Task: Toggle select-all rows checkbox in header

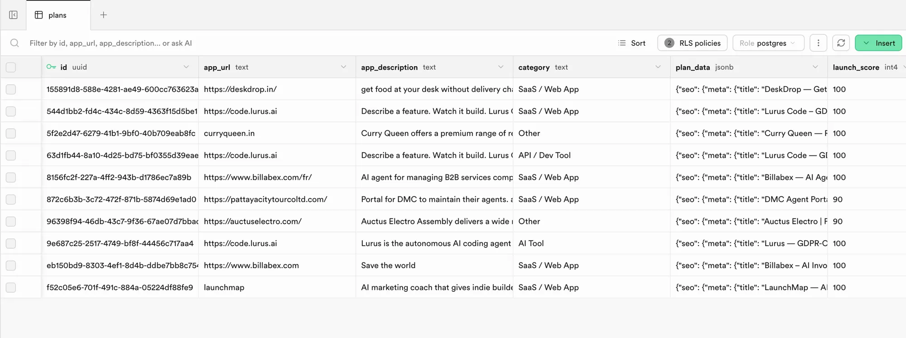Action: tap(11, 68)
